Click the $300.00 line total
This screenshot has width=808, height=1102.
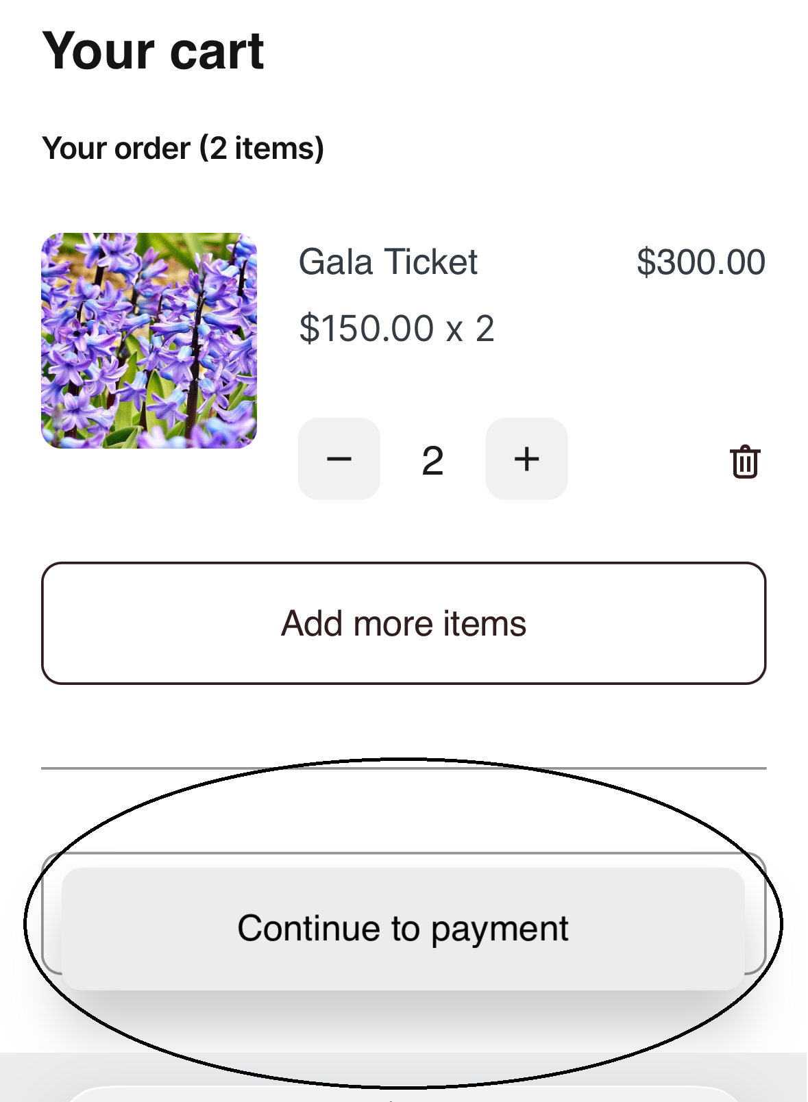(700, 262)
